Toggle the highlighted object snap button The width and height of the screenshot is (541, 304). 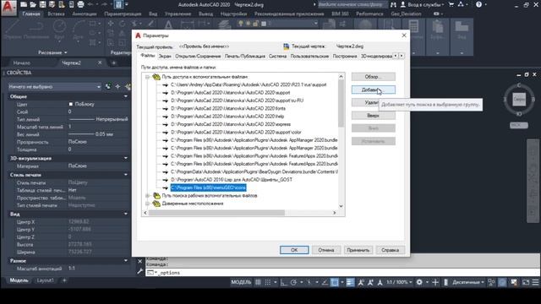click(335, 282)
